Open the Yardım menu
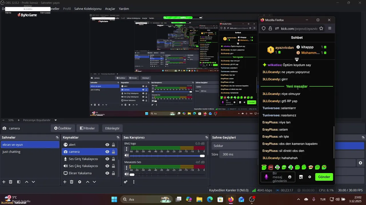Viewport: 366px width, 205px height. 124,9
